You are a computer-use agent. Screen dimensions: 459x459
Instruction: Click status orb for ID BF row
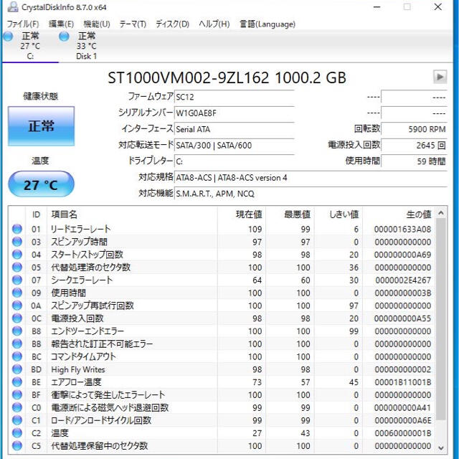(x=17, y=394)
